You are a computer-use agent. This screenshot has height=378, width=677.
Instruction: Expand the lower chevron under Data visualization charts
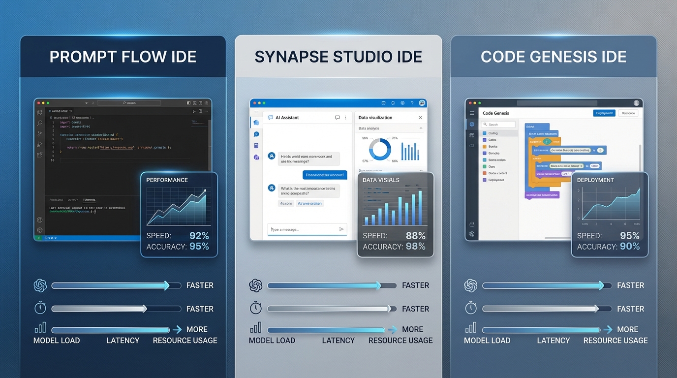click(x=421, y=171)
